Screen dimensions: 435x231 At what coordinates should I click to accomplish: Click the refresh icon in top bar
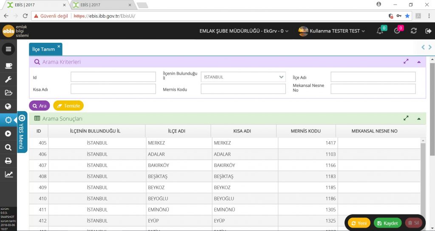tap(414, 31)
